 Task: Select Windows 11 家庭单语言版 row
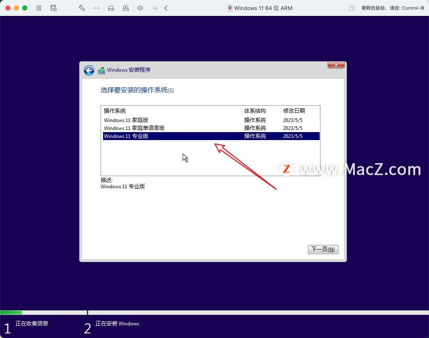click(211, 128)
